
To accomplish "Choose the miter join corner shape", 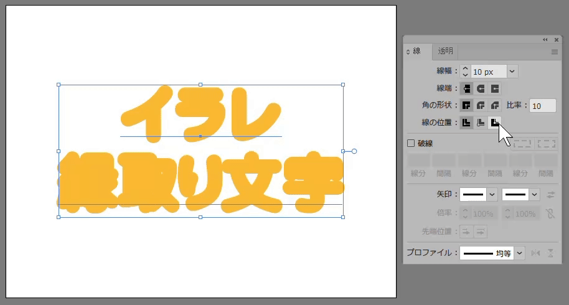I will (x=466, y=106).
